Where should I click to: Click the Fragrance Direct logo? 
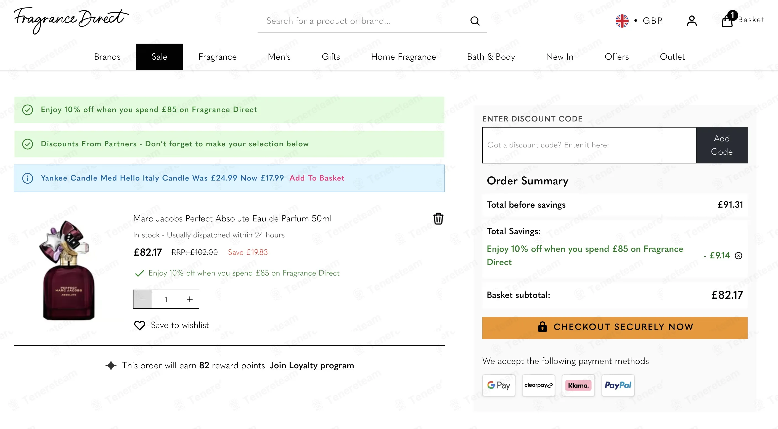(x=71, y=20)
